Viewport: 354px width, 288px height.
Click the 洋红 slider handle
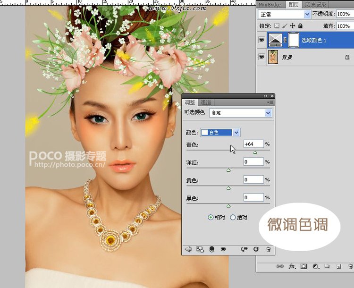pyautogui.click(x=228, y=170)
